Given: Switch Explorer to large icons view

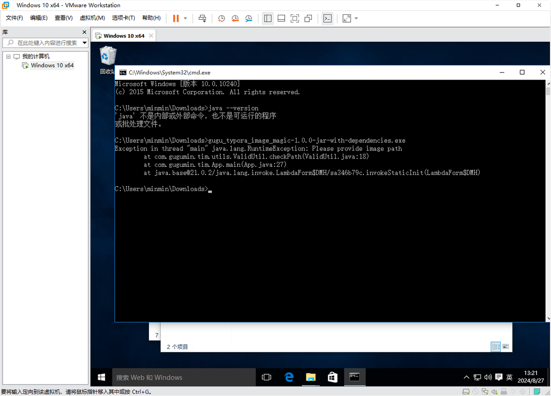Looking at the screenshot, I should pyautogui.click(x=505, y=347).
